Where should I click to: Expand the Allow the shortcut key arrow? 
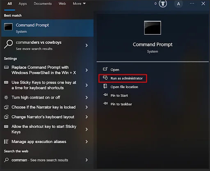pos(87,129)
